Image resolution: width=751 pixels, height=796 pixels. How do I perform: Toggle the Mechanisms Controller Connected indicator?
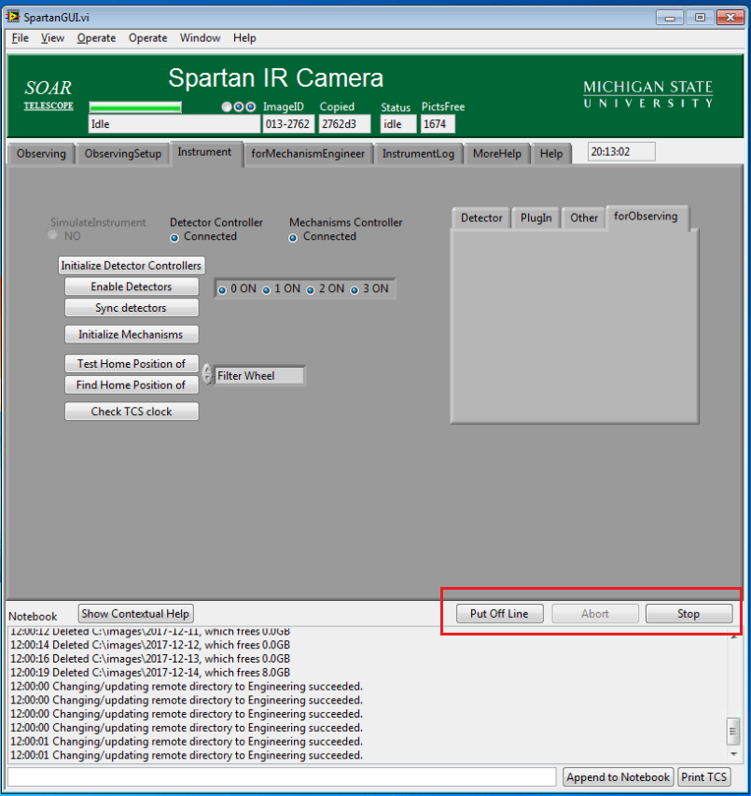(x=293, y=238)
